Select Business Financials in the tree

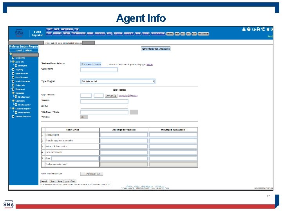pyautogui.click(x=23, y=116)
